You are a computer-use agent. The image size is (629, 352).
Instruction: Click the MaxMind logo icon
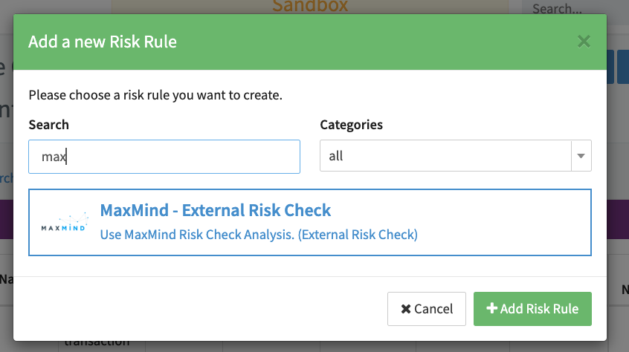click(x=64, y=223)
